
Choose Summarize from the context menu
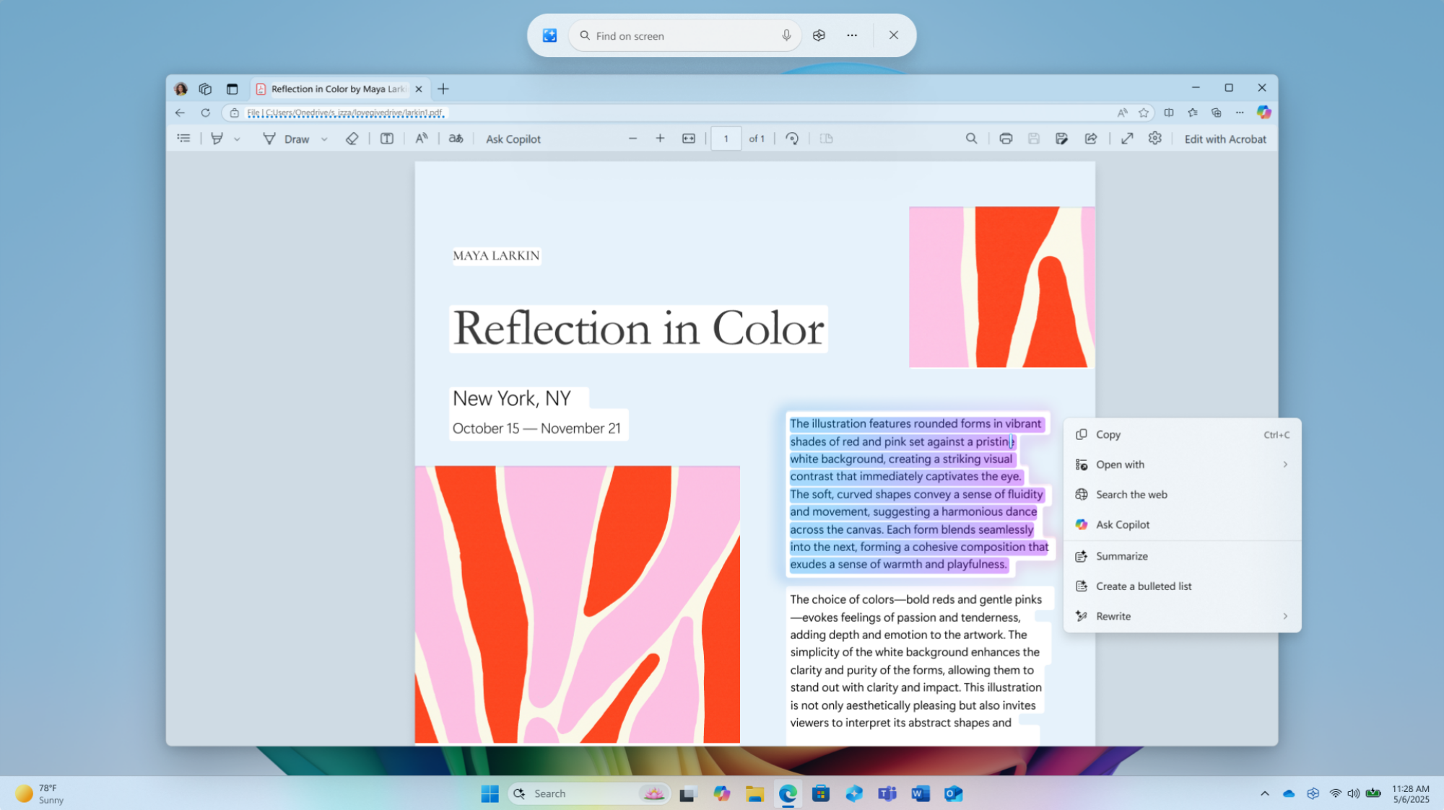[1121, 556]
